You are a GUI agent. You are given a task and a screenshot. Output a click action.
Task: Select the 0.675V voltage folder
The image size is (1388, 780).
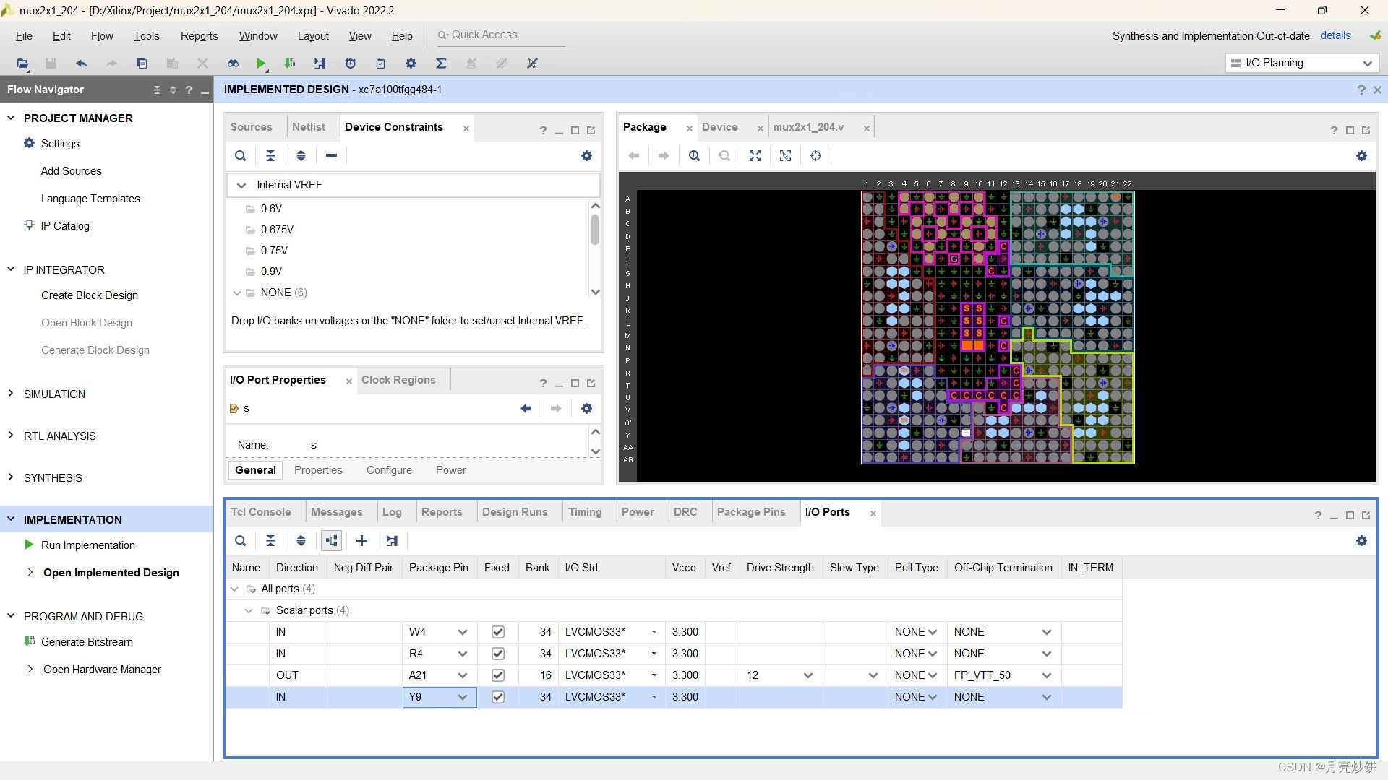click(277, 230)
